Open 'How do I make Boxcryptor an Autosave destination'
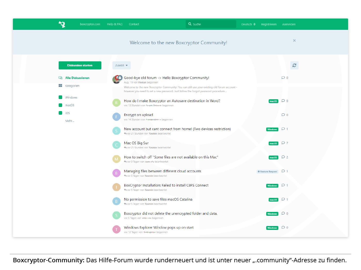This screenshot has width=361, height=270. (x=172, y=101)
